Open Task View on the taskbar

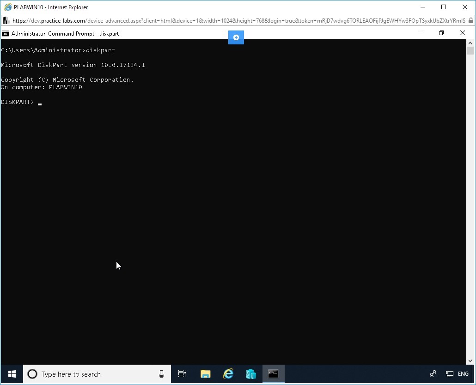click(182, 374)
